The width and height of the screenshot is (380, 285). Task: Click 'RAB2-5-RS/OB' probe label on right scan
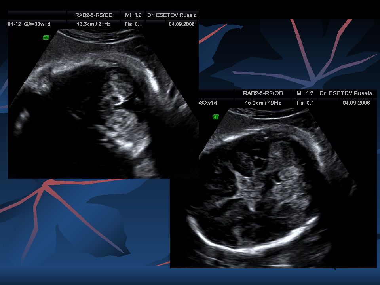tap(263, 93)
